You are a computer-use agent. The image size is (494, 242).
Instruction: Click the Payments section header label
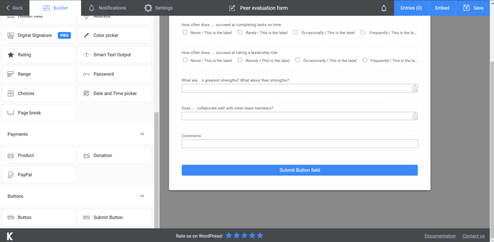coord(18,134)
